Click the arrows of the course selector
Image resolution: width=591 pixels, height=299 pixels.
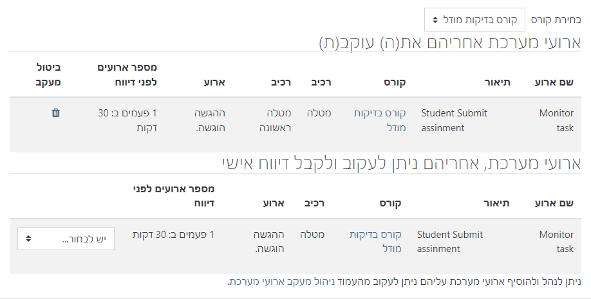coord(435,20)
